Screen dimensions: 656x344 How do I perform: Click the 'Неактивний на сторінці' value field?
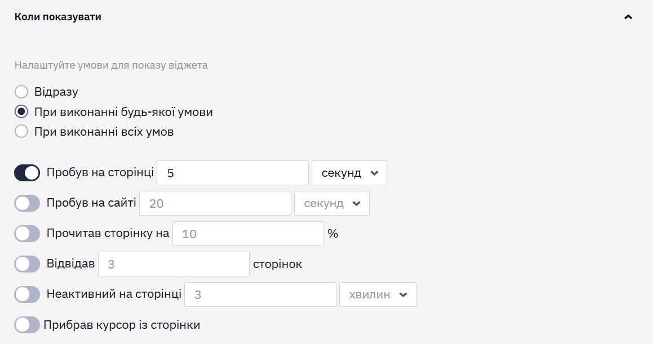click(x=260, y=294)
